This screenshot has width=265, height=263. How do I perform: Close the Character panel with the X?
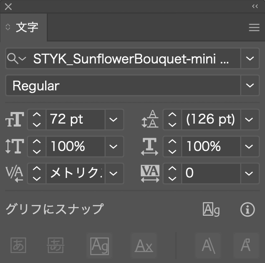pyautogui.click(x=8, y=7)
